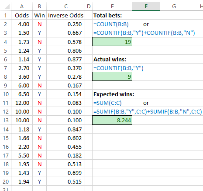
Task: Select column A header
Action: pos(22,7)
